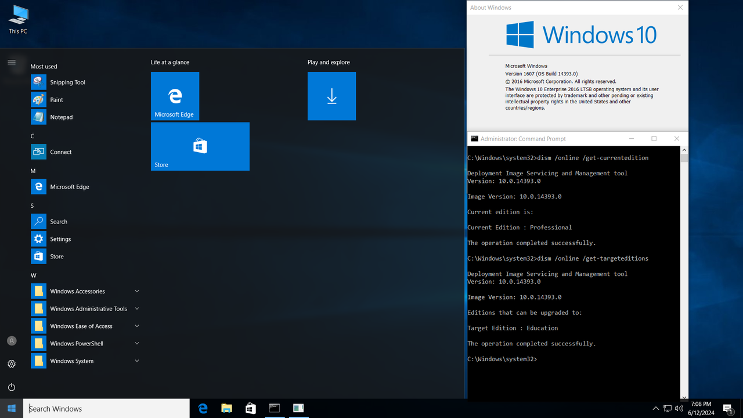Open File Explorer from the taskbar
Viewport: 743px width, 418px height.
[x=226, y=409]
